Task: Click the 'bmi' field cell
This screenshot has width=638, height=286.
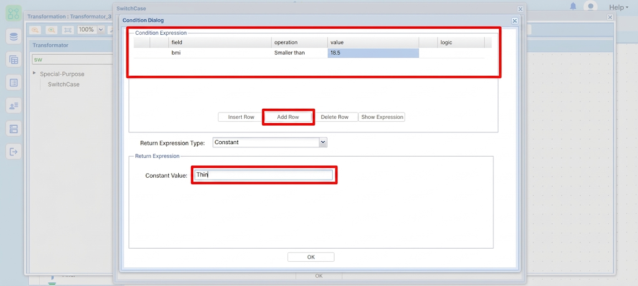Action: 220,53
